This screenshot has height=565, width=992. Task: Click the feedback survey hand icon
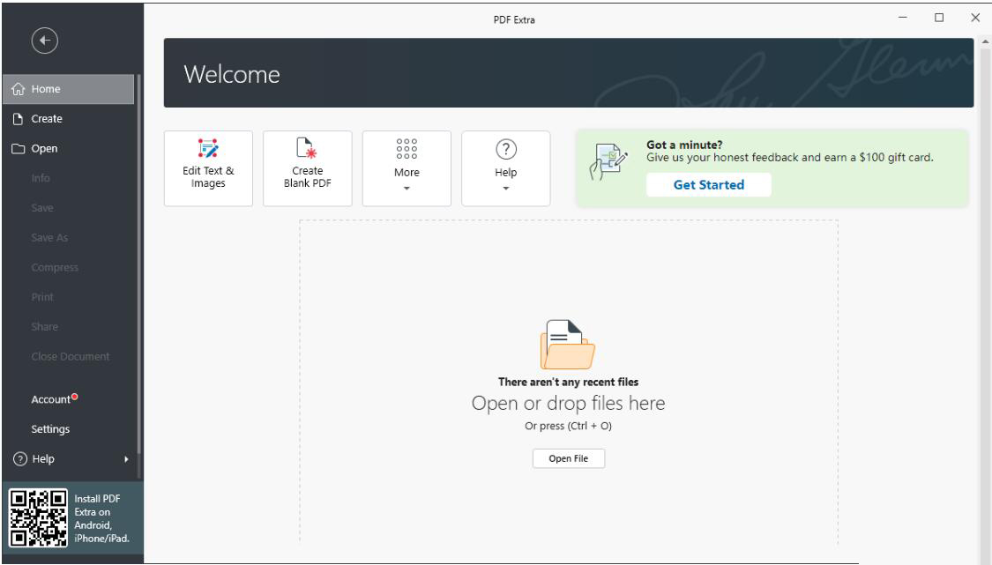pos(608,161)
